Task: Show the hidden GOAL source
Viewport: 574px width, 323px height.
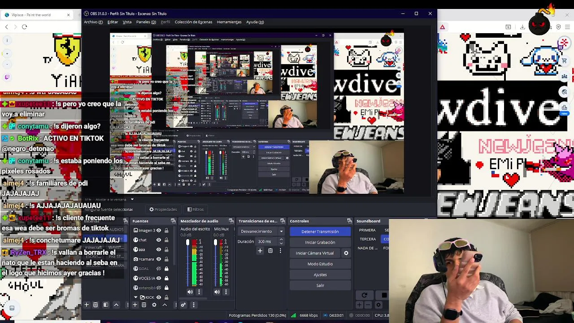Action: tap(158, 269)
